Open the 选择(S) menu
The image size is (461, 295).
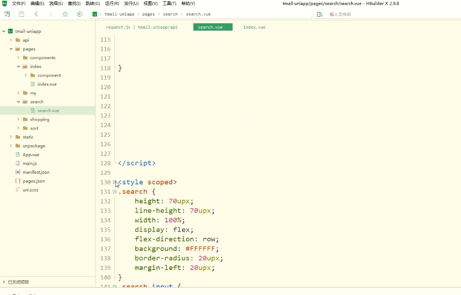(56, 4)
